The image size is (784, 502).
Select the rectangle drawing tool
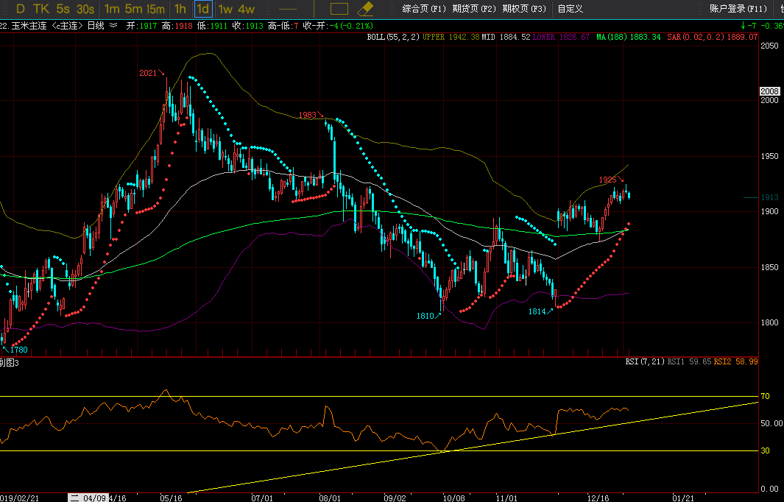pos(339,9)
